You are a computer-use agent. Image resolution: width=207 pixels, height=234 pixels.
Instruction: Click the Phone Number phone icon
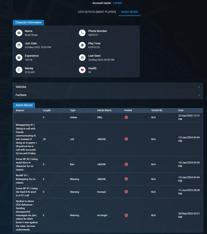(x=82, y=33)
